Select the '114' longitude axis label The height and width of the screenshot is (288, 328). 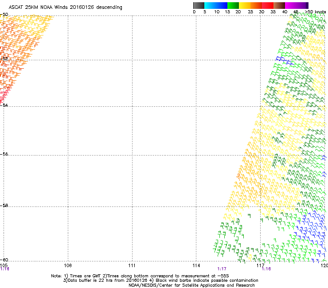tap(196, 265)
